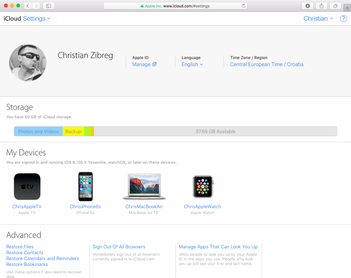The height and width of the screenshot is (278, 351).
Task: Expand the Christian account dropdown
Action: pos(318,18)
